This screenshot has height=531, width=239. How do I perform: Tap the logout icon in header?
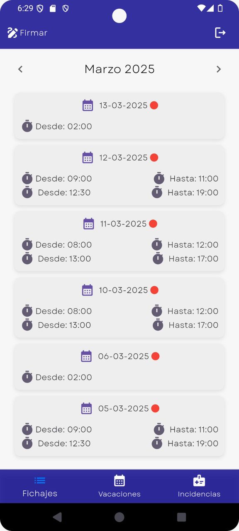(x=220, y=33)
